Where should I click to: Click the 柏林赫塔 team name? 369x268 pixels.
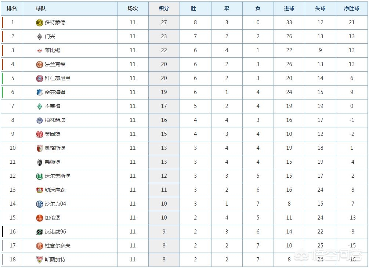point(55,120)
